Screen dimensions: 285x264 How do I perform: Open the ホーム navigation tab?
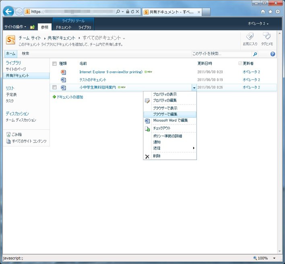[x=10, y=54]
